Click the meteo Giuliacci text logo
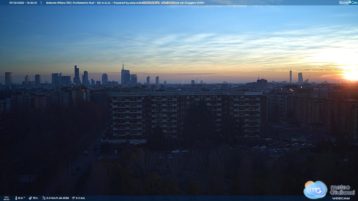 click(342, 190)
